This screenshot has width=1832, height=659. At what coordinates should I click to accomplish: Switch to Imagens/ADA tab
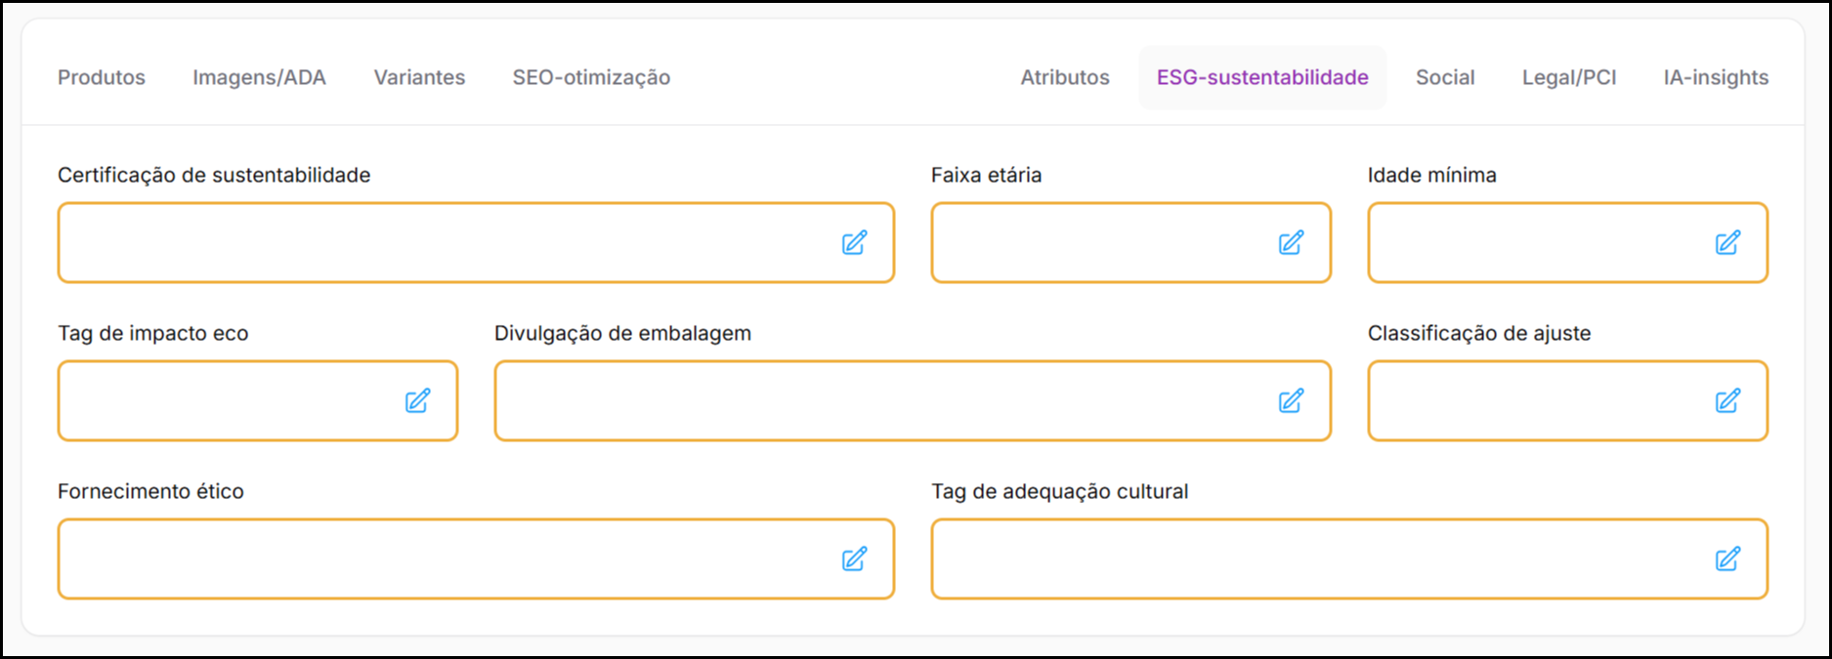pos(259,77)
